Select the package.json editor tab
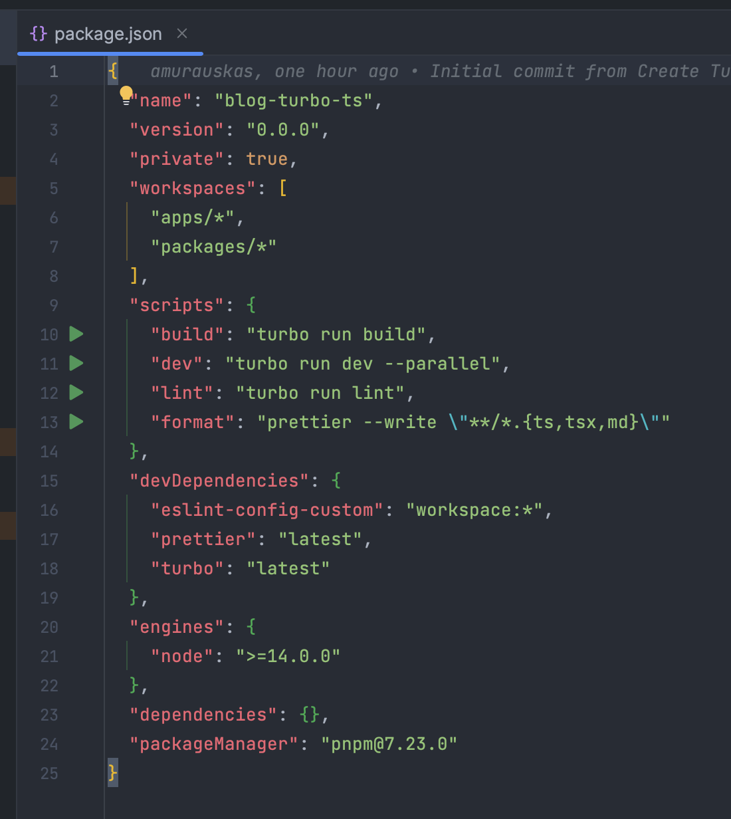The height and width of the screenshot is (819, 731). pyautogui.click(x=108, y=34)
